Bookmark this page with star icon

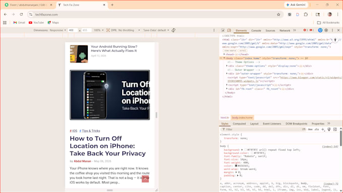[278, 15]
